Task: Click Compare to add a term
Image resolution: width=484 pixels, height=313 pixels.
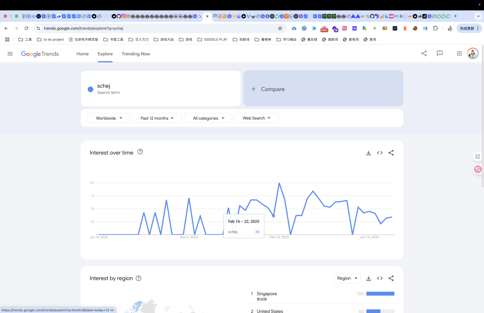Action: [323, 89]
